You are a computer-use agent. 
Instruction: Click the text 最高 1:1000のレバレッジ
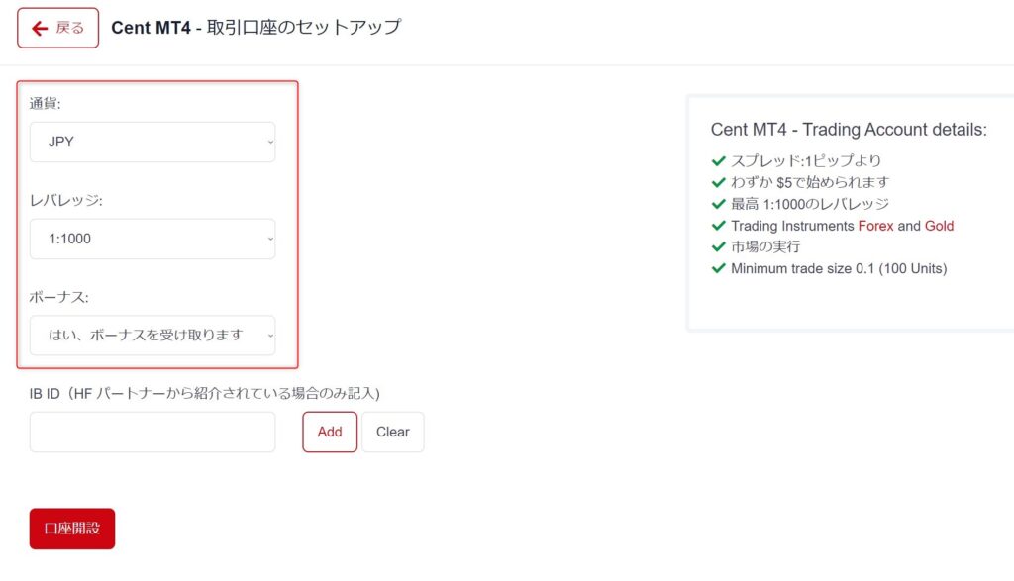(810, 204)
